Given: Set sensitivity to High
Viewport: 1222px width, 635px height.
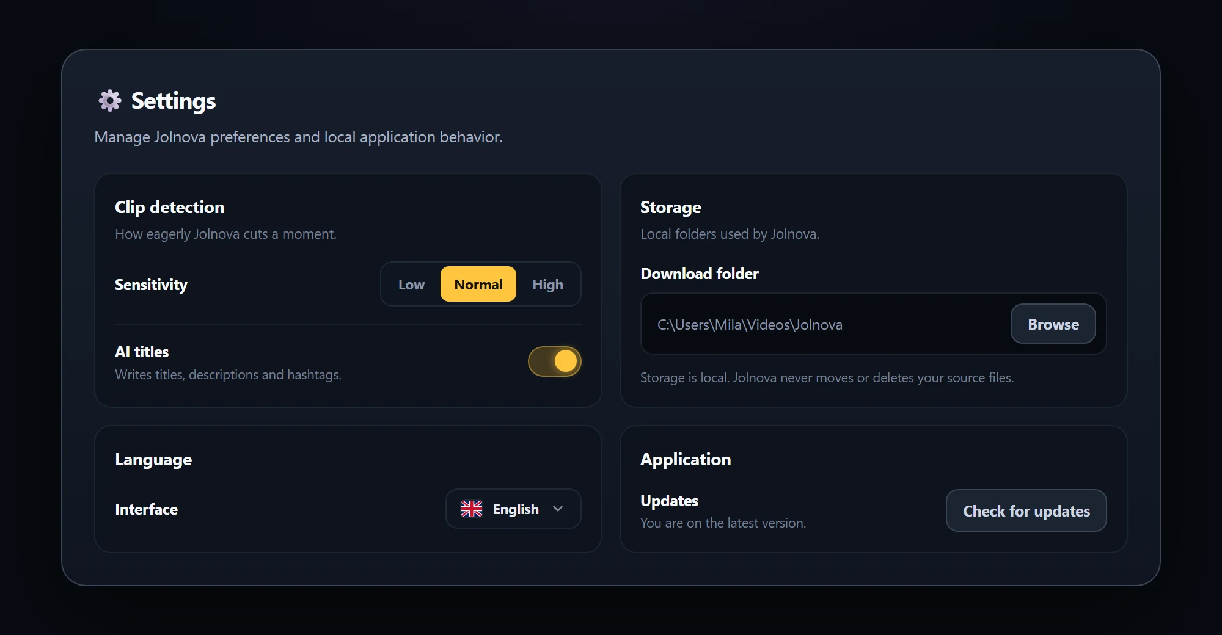Looking at the screenshot, I should tap(547, 285).
